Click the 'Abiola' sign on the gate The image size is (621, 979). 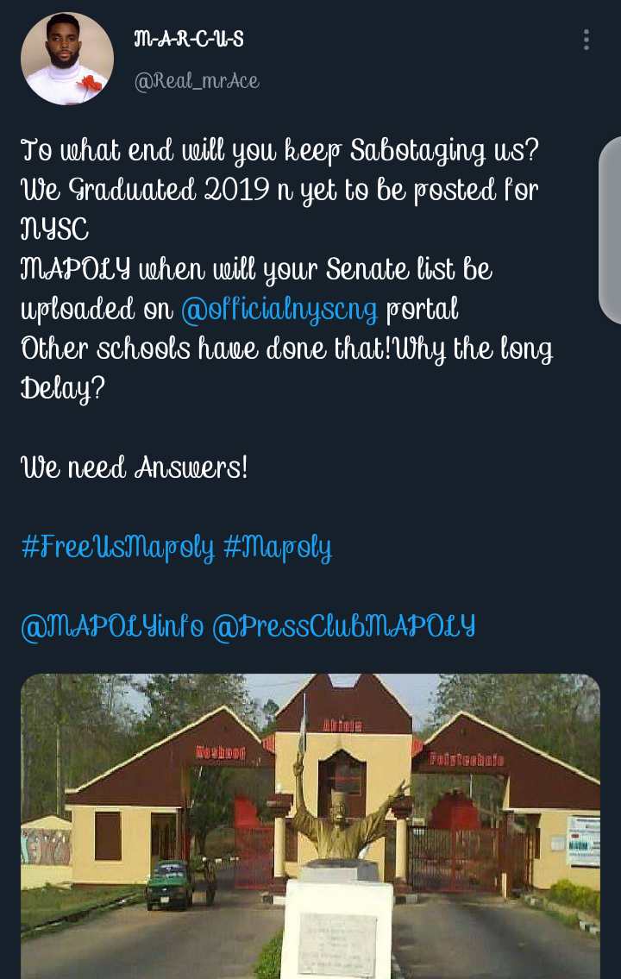point(342,725)
